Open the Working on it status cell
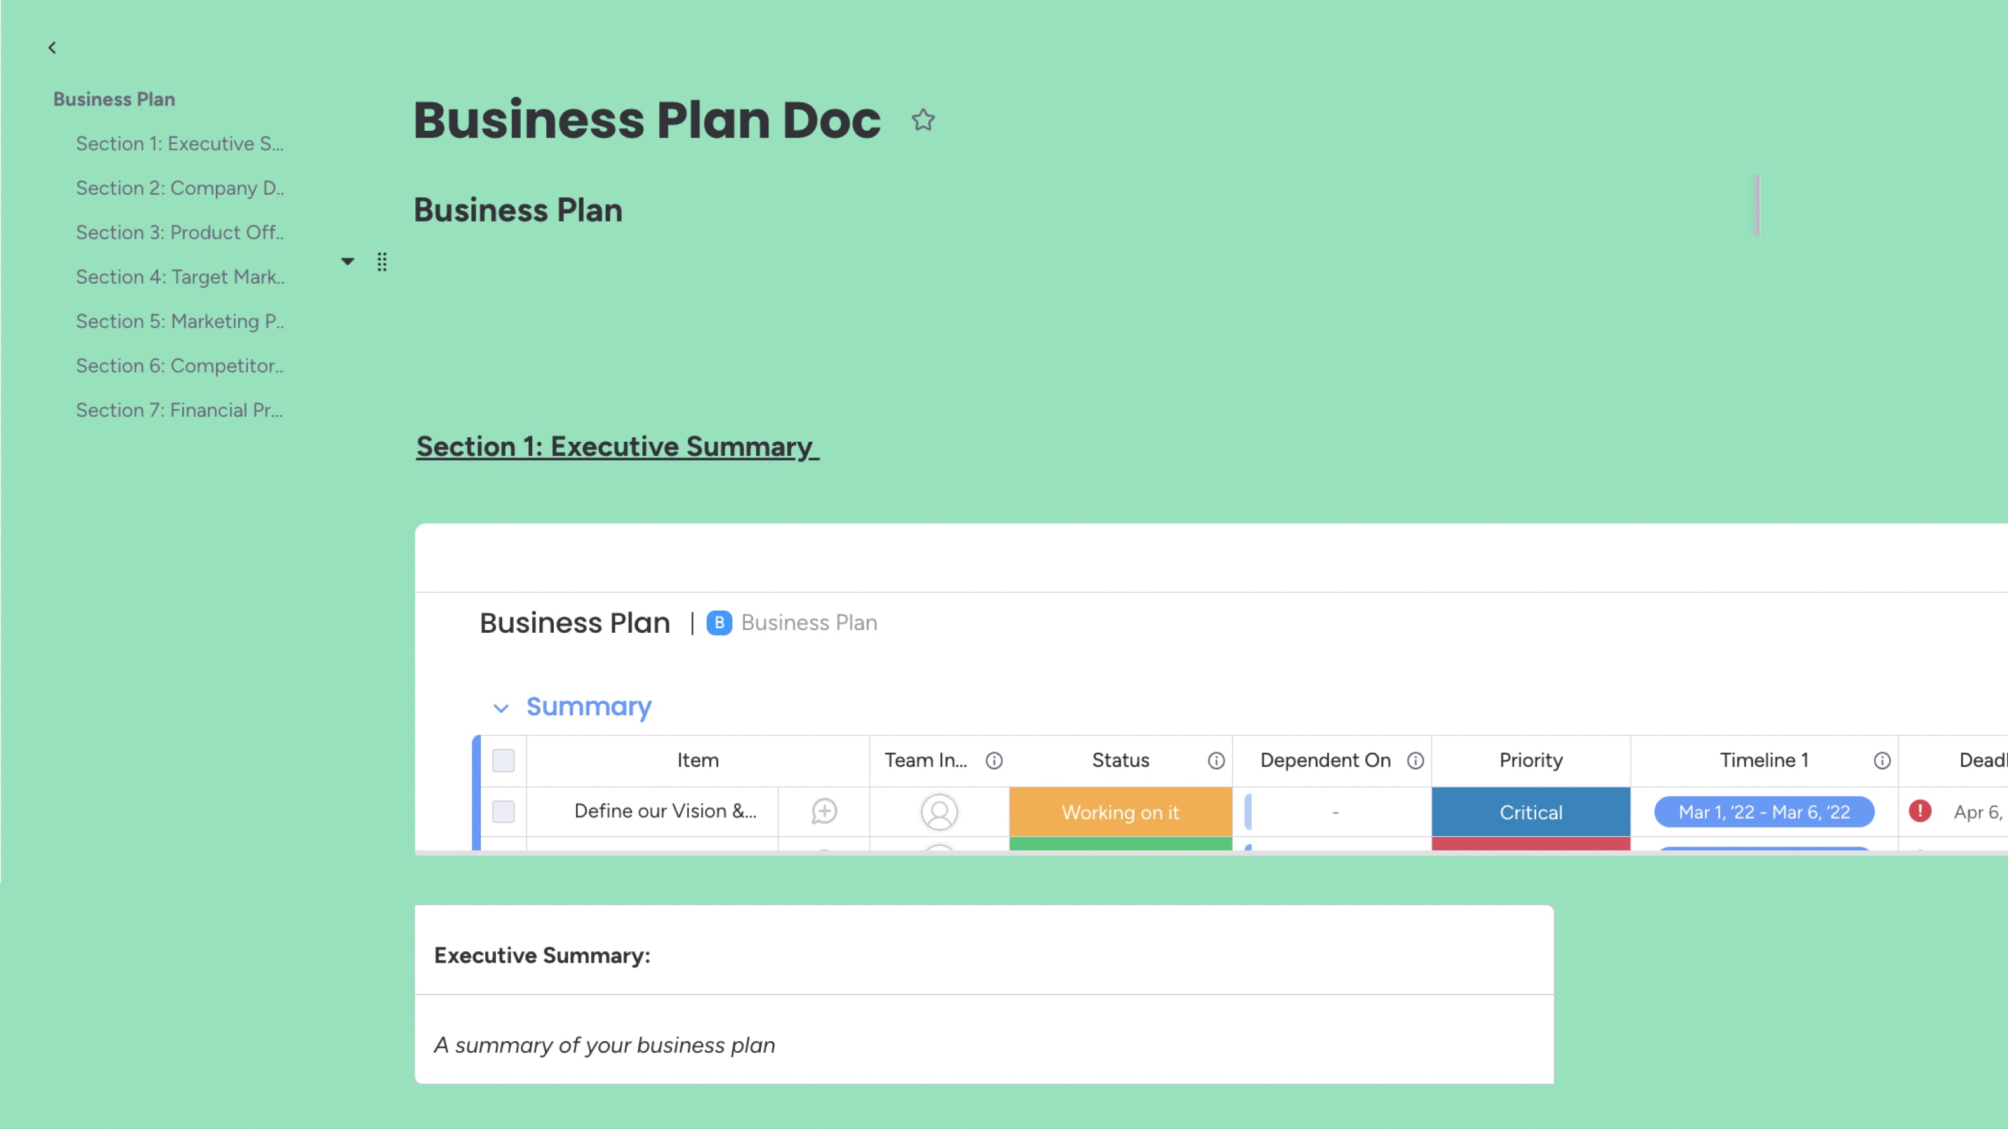This screenshot has height=1129, width=2008. [1120, 812]
